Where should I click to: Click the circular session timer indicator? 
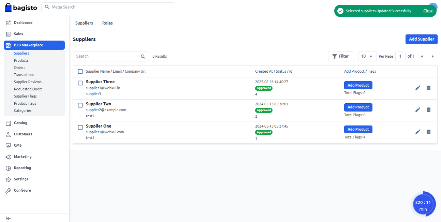423,204
